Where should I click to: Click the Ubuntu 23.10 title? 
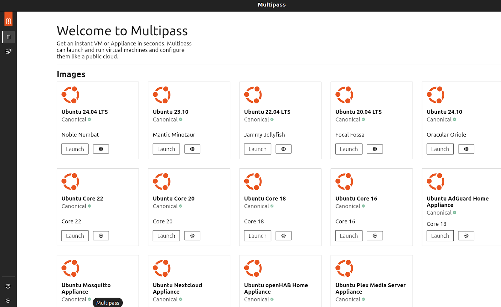click(x=170, y=112)
